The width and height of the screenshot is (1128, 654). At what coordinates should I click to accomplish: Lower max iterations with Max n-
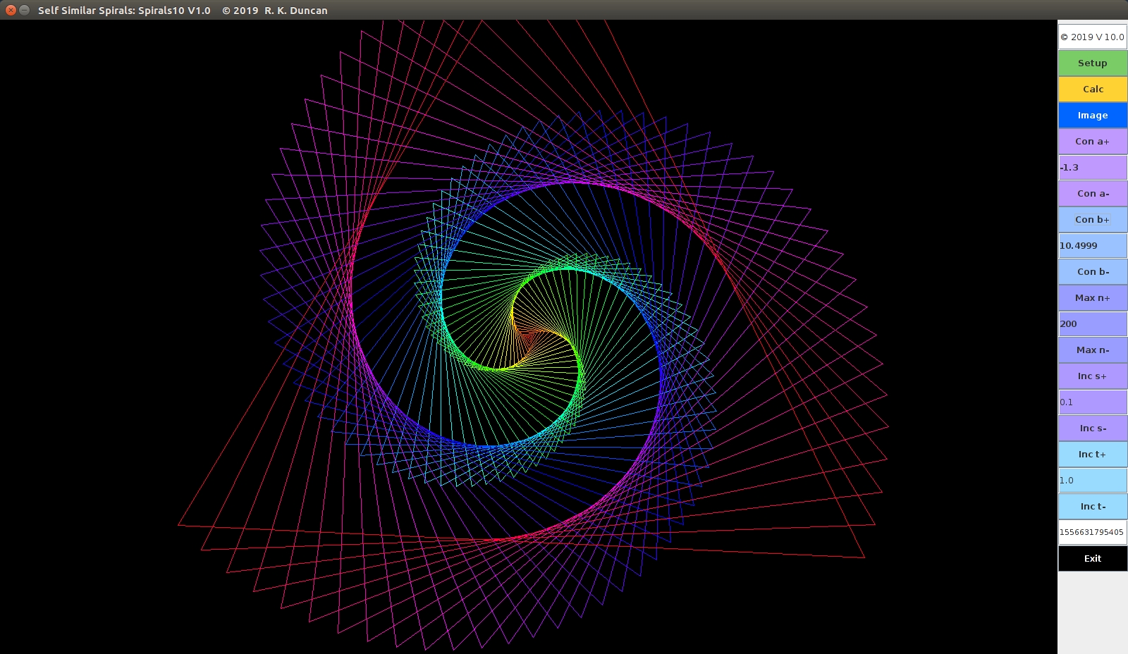(1092, 350)
